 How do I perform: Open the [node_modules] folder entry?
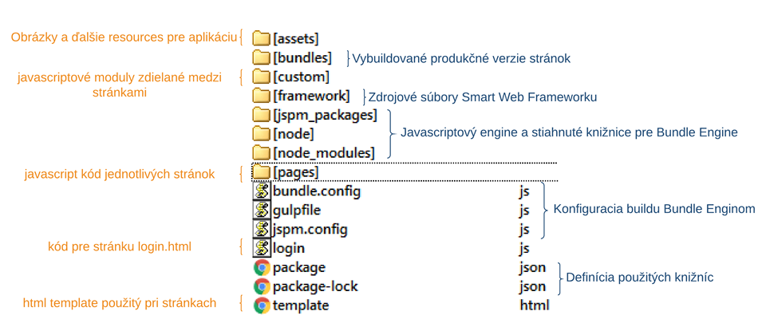323,153
